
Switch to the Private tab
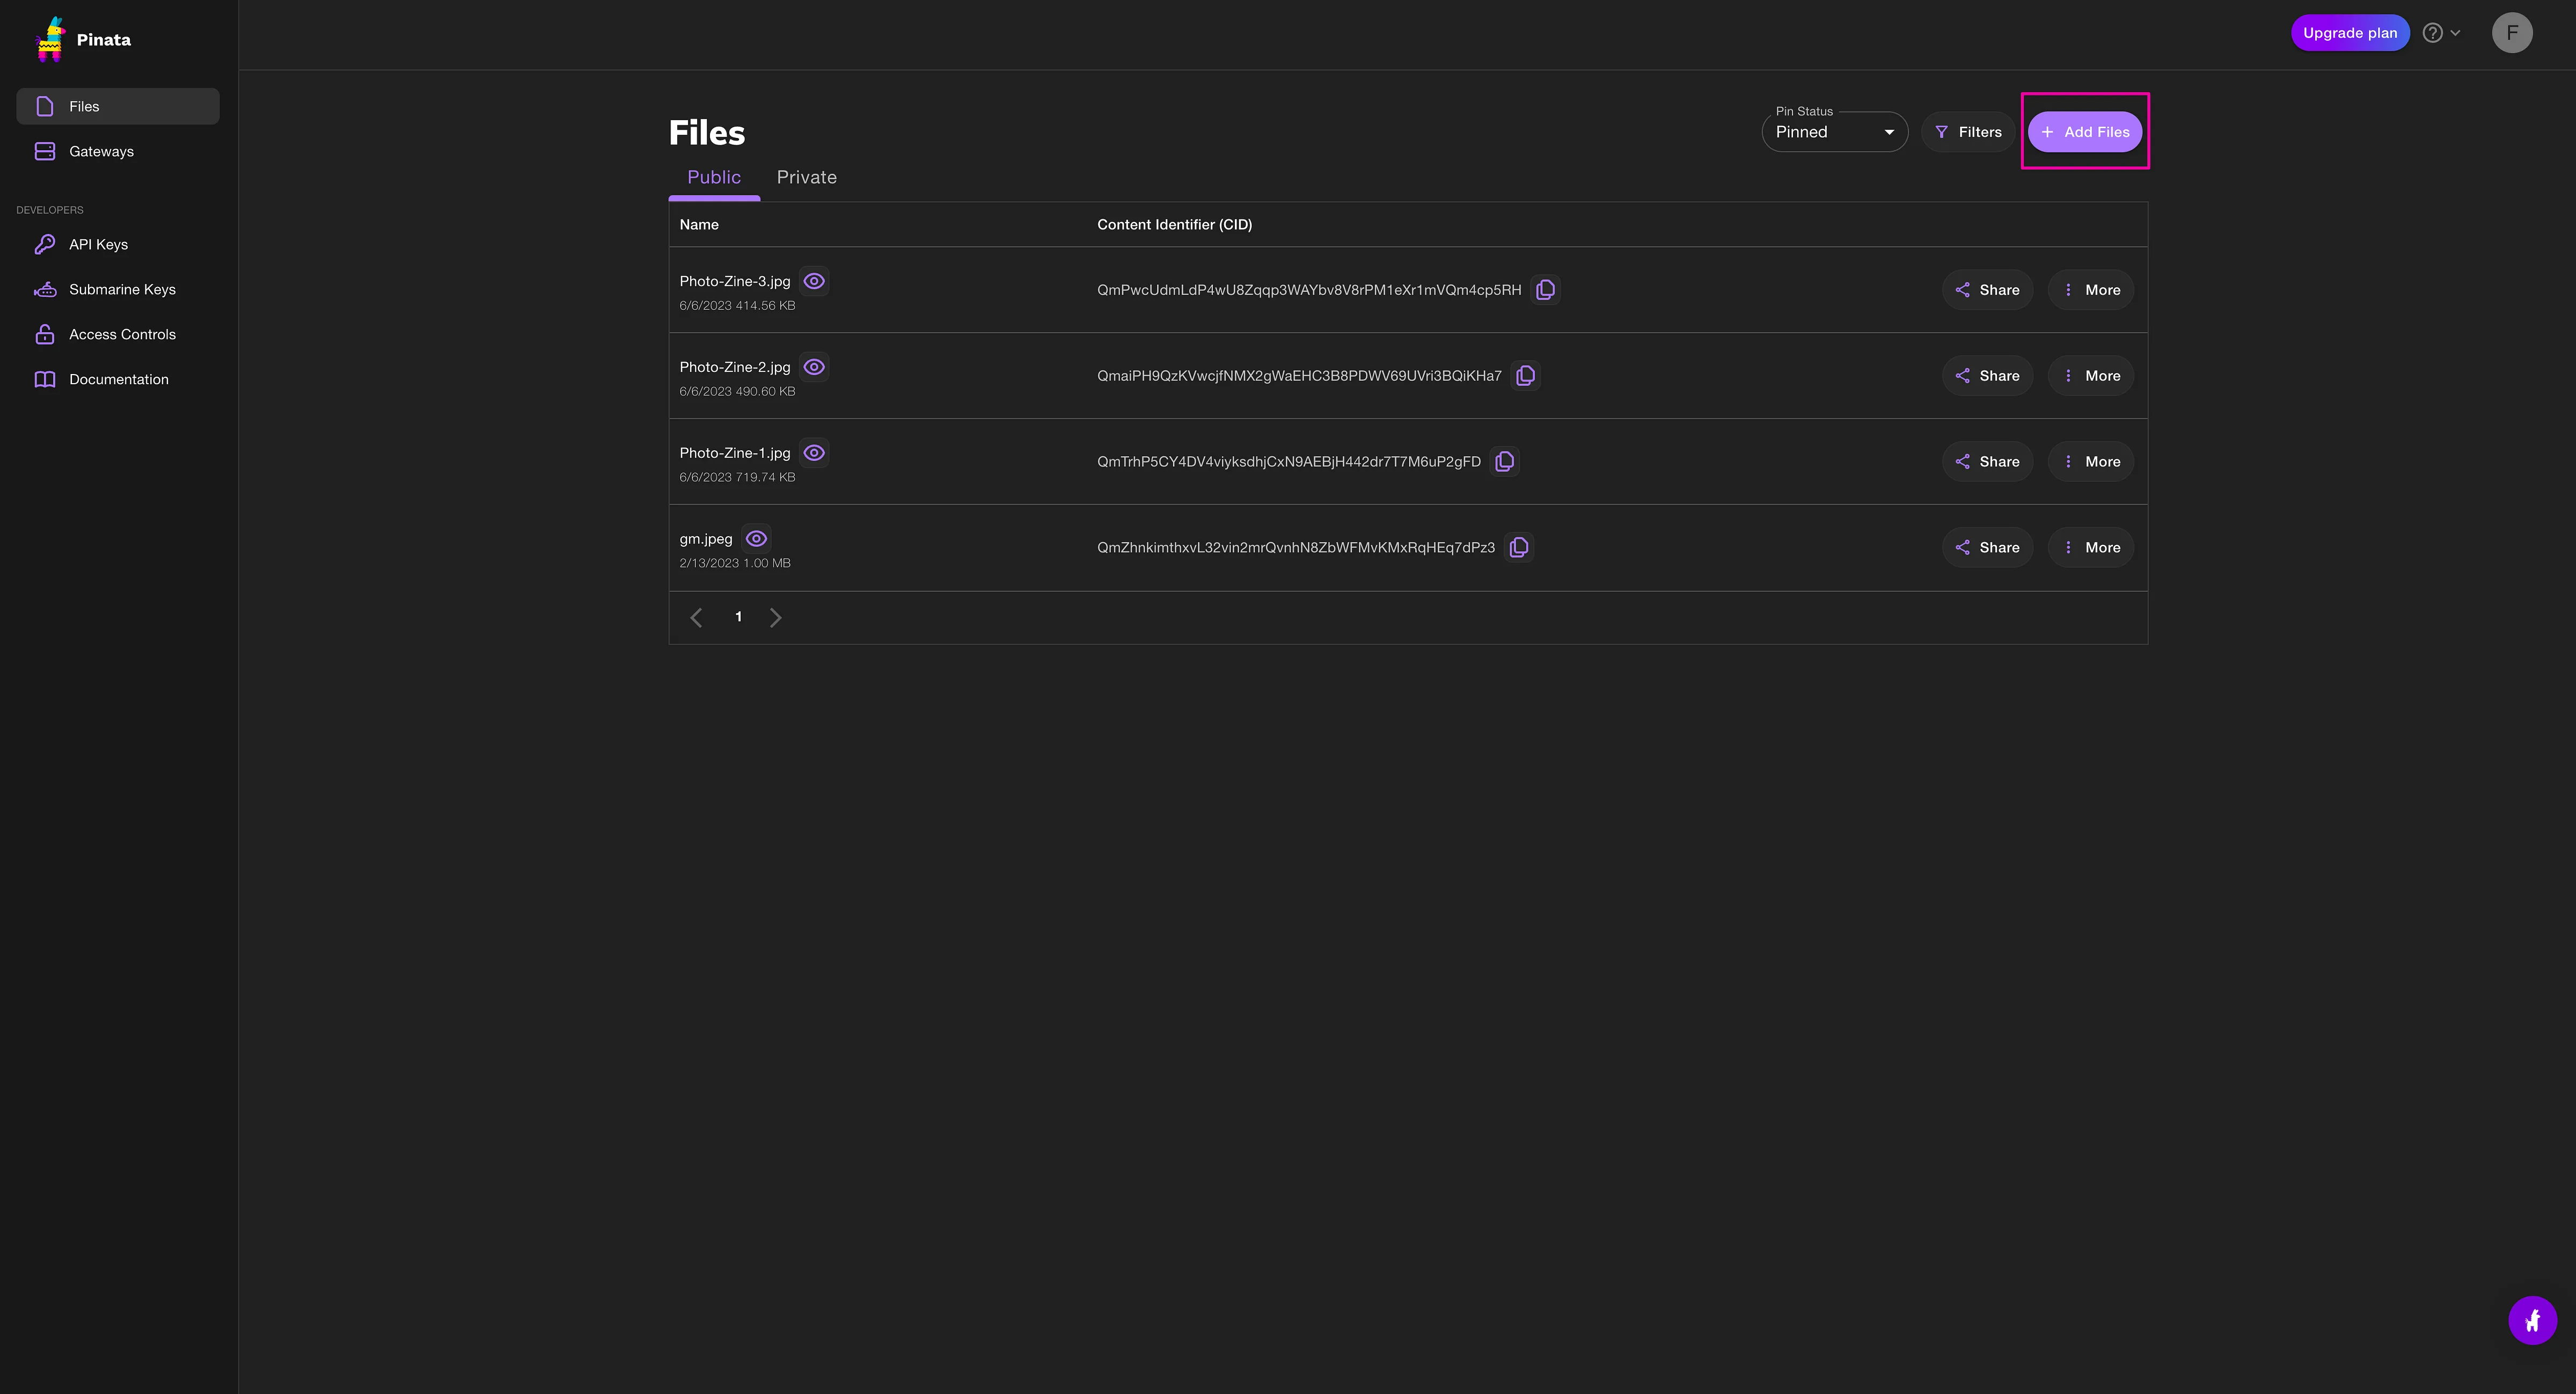tap(806, 178)
